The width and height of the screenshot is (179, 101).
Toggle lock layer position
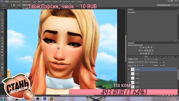[x=140, y=65]
